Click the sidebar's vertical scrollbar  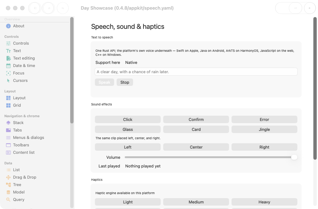[72, 70]
